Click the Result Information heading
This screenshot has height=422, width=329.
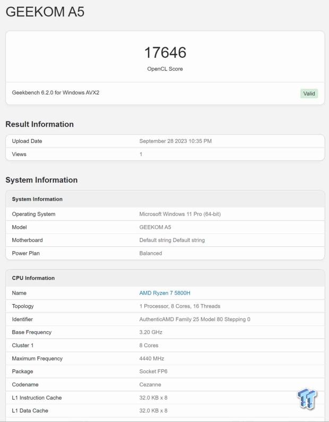[x=40, y=124]
